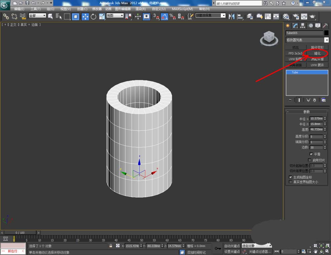This screenshot has width=331, height=255.
Task: Enable the 启用切片 checkbox
Action: (309, 160)
